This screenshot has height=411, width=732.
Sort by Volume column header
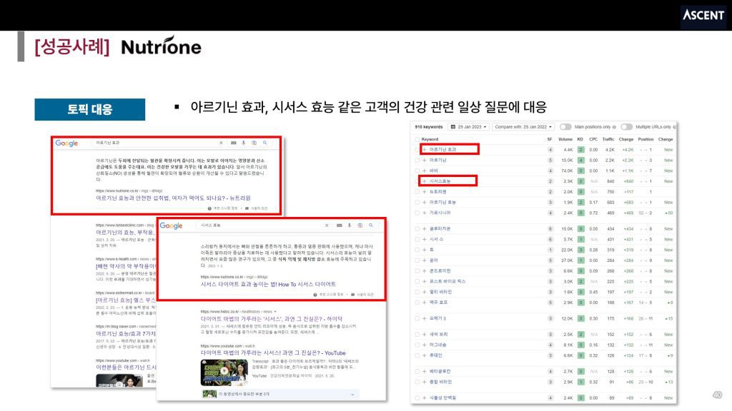[565, 139]
